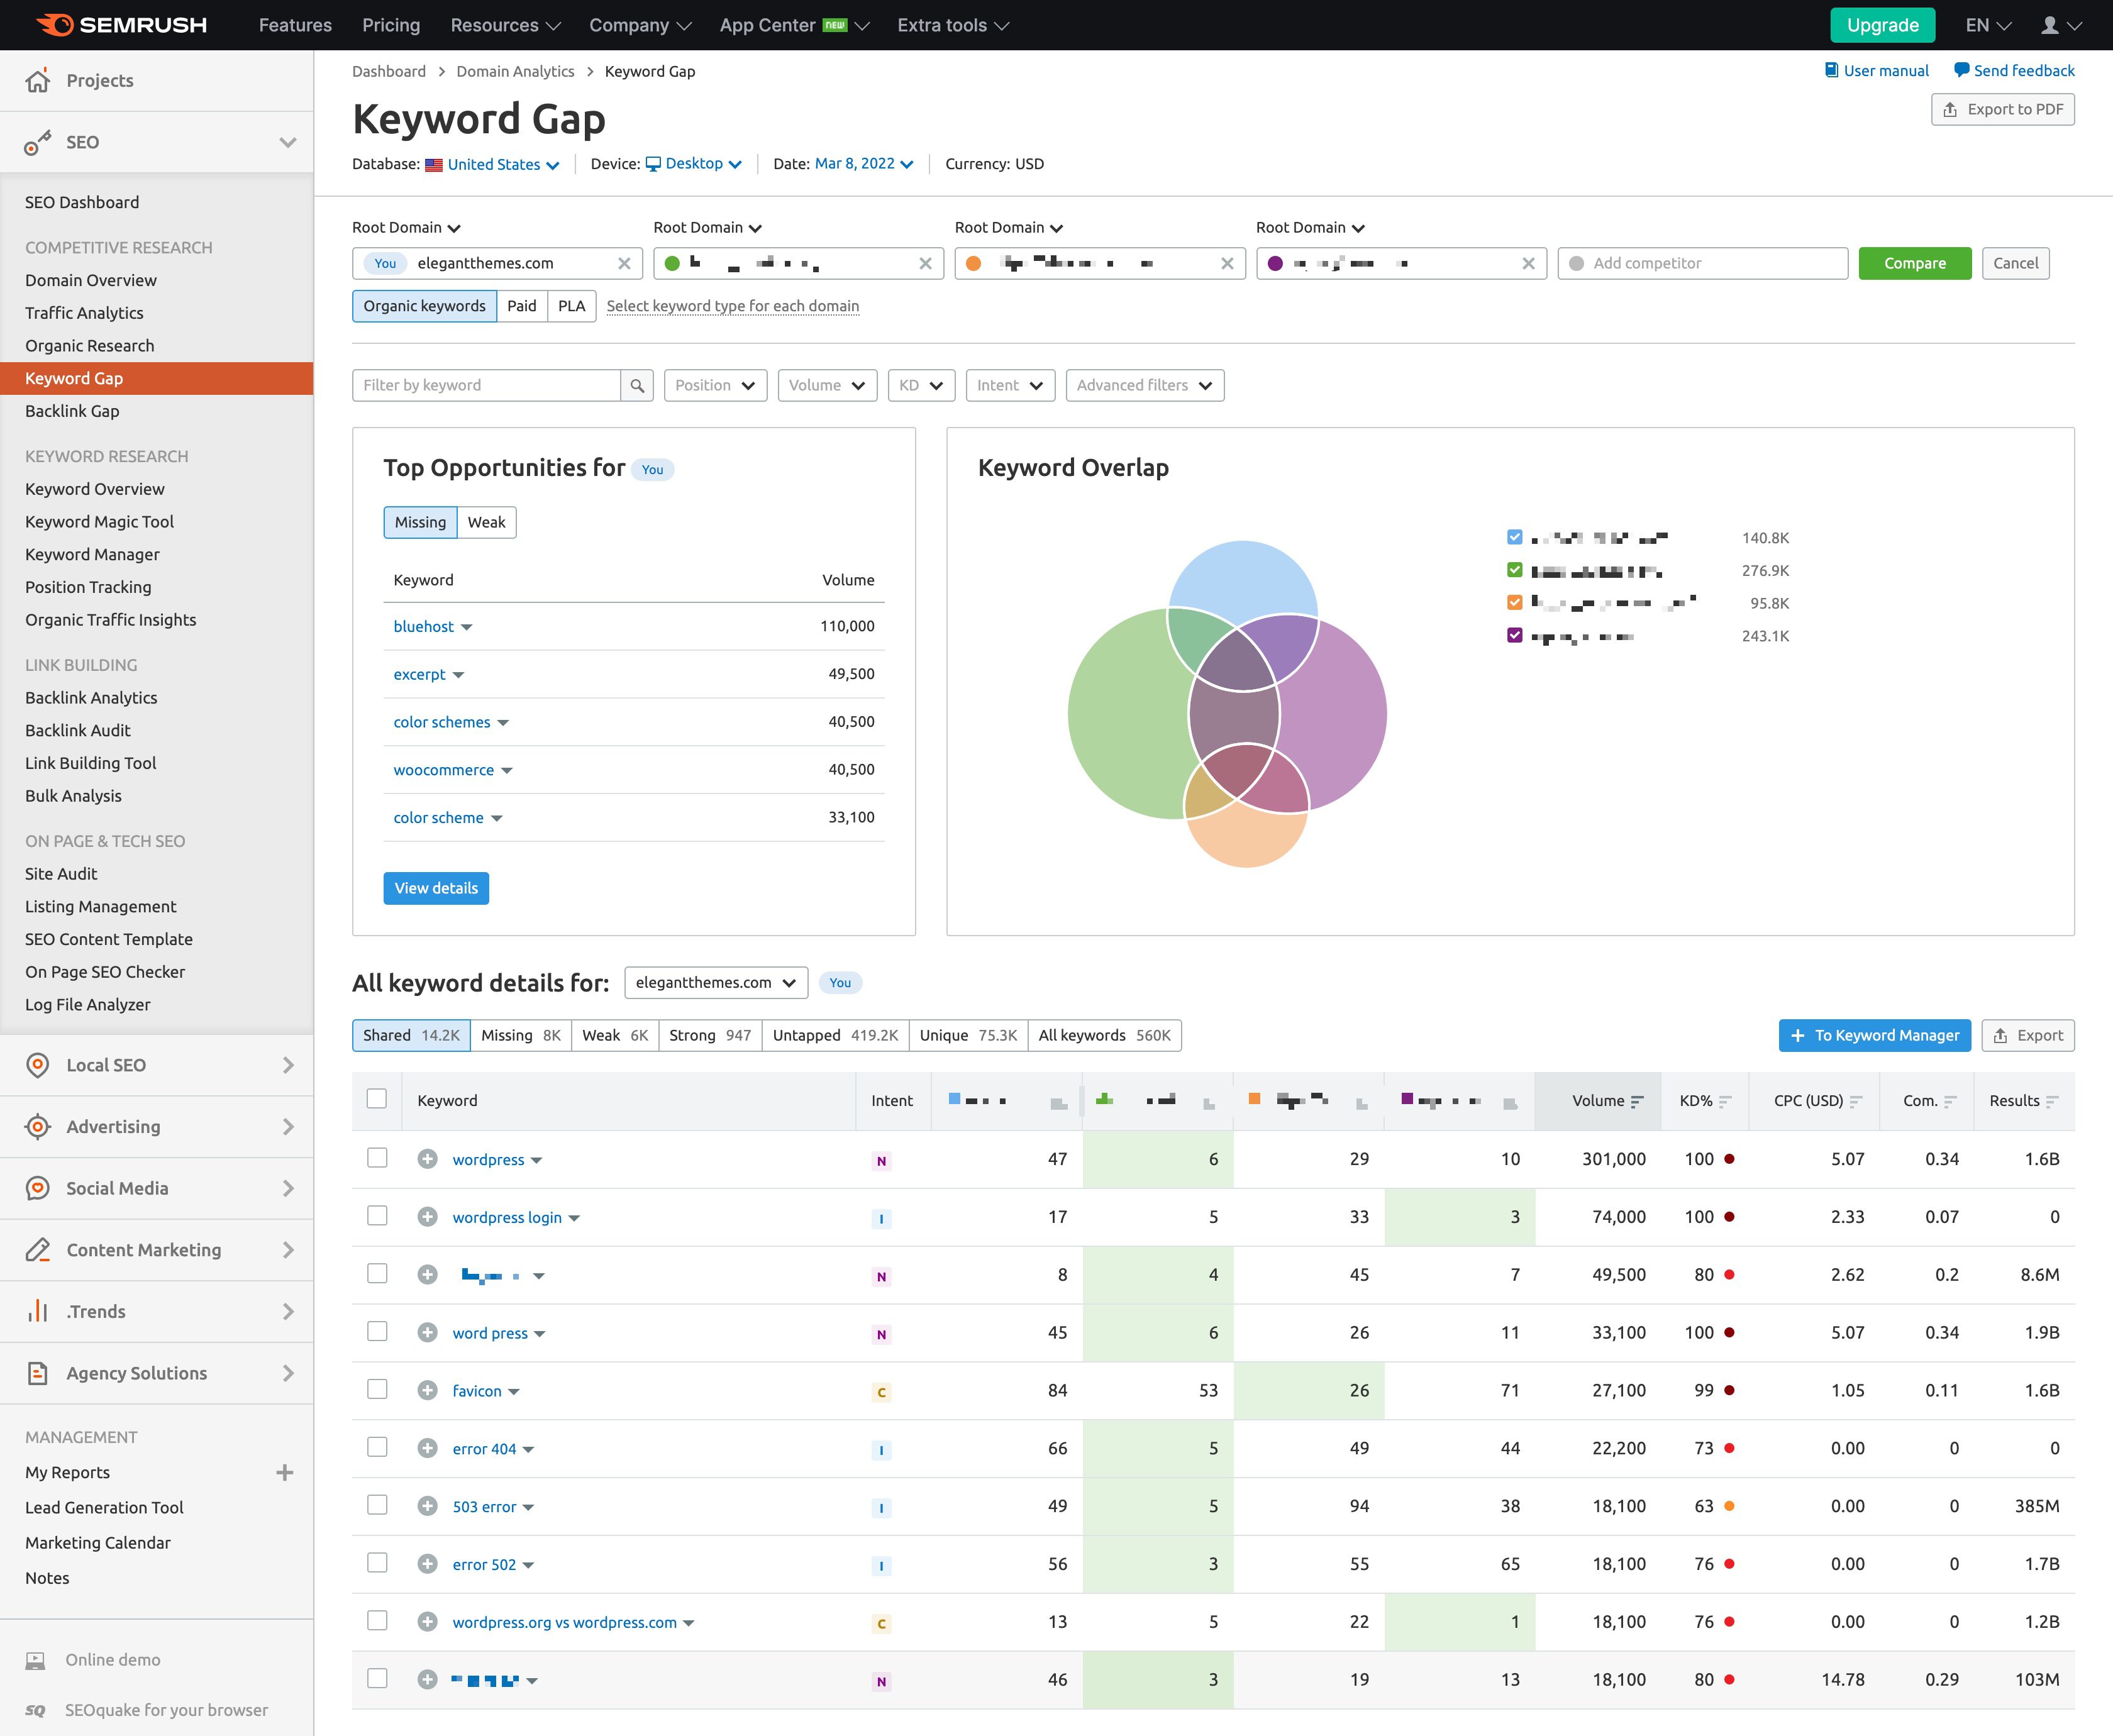Open the user account icon in header
The width and height of the screenshot is (2113, 1736).
[x=2050, y=25]
